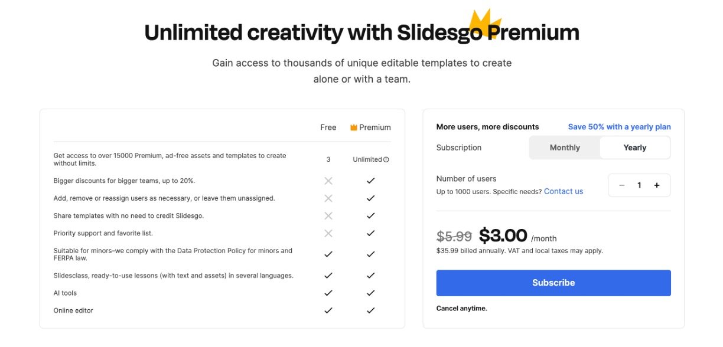Click the info icon next to Unlimited
Image resolution: width=723 pixels, height=347 pixels.
(x=386, y=159)
